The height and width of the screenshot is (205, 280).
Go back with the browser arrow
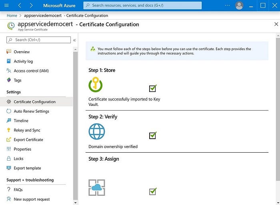coord(20,6)
